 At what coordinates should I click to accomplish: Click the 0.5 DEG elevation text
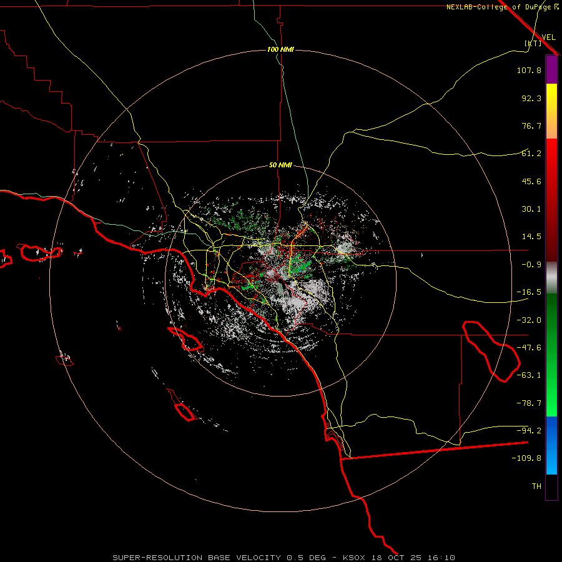306,558
